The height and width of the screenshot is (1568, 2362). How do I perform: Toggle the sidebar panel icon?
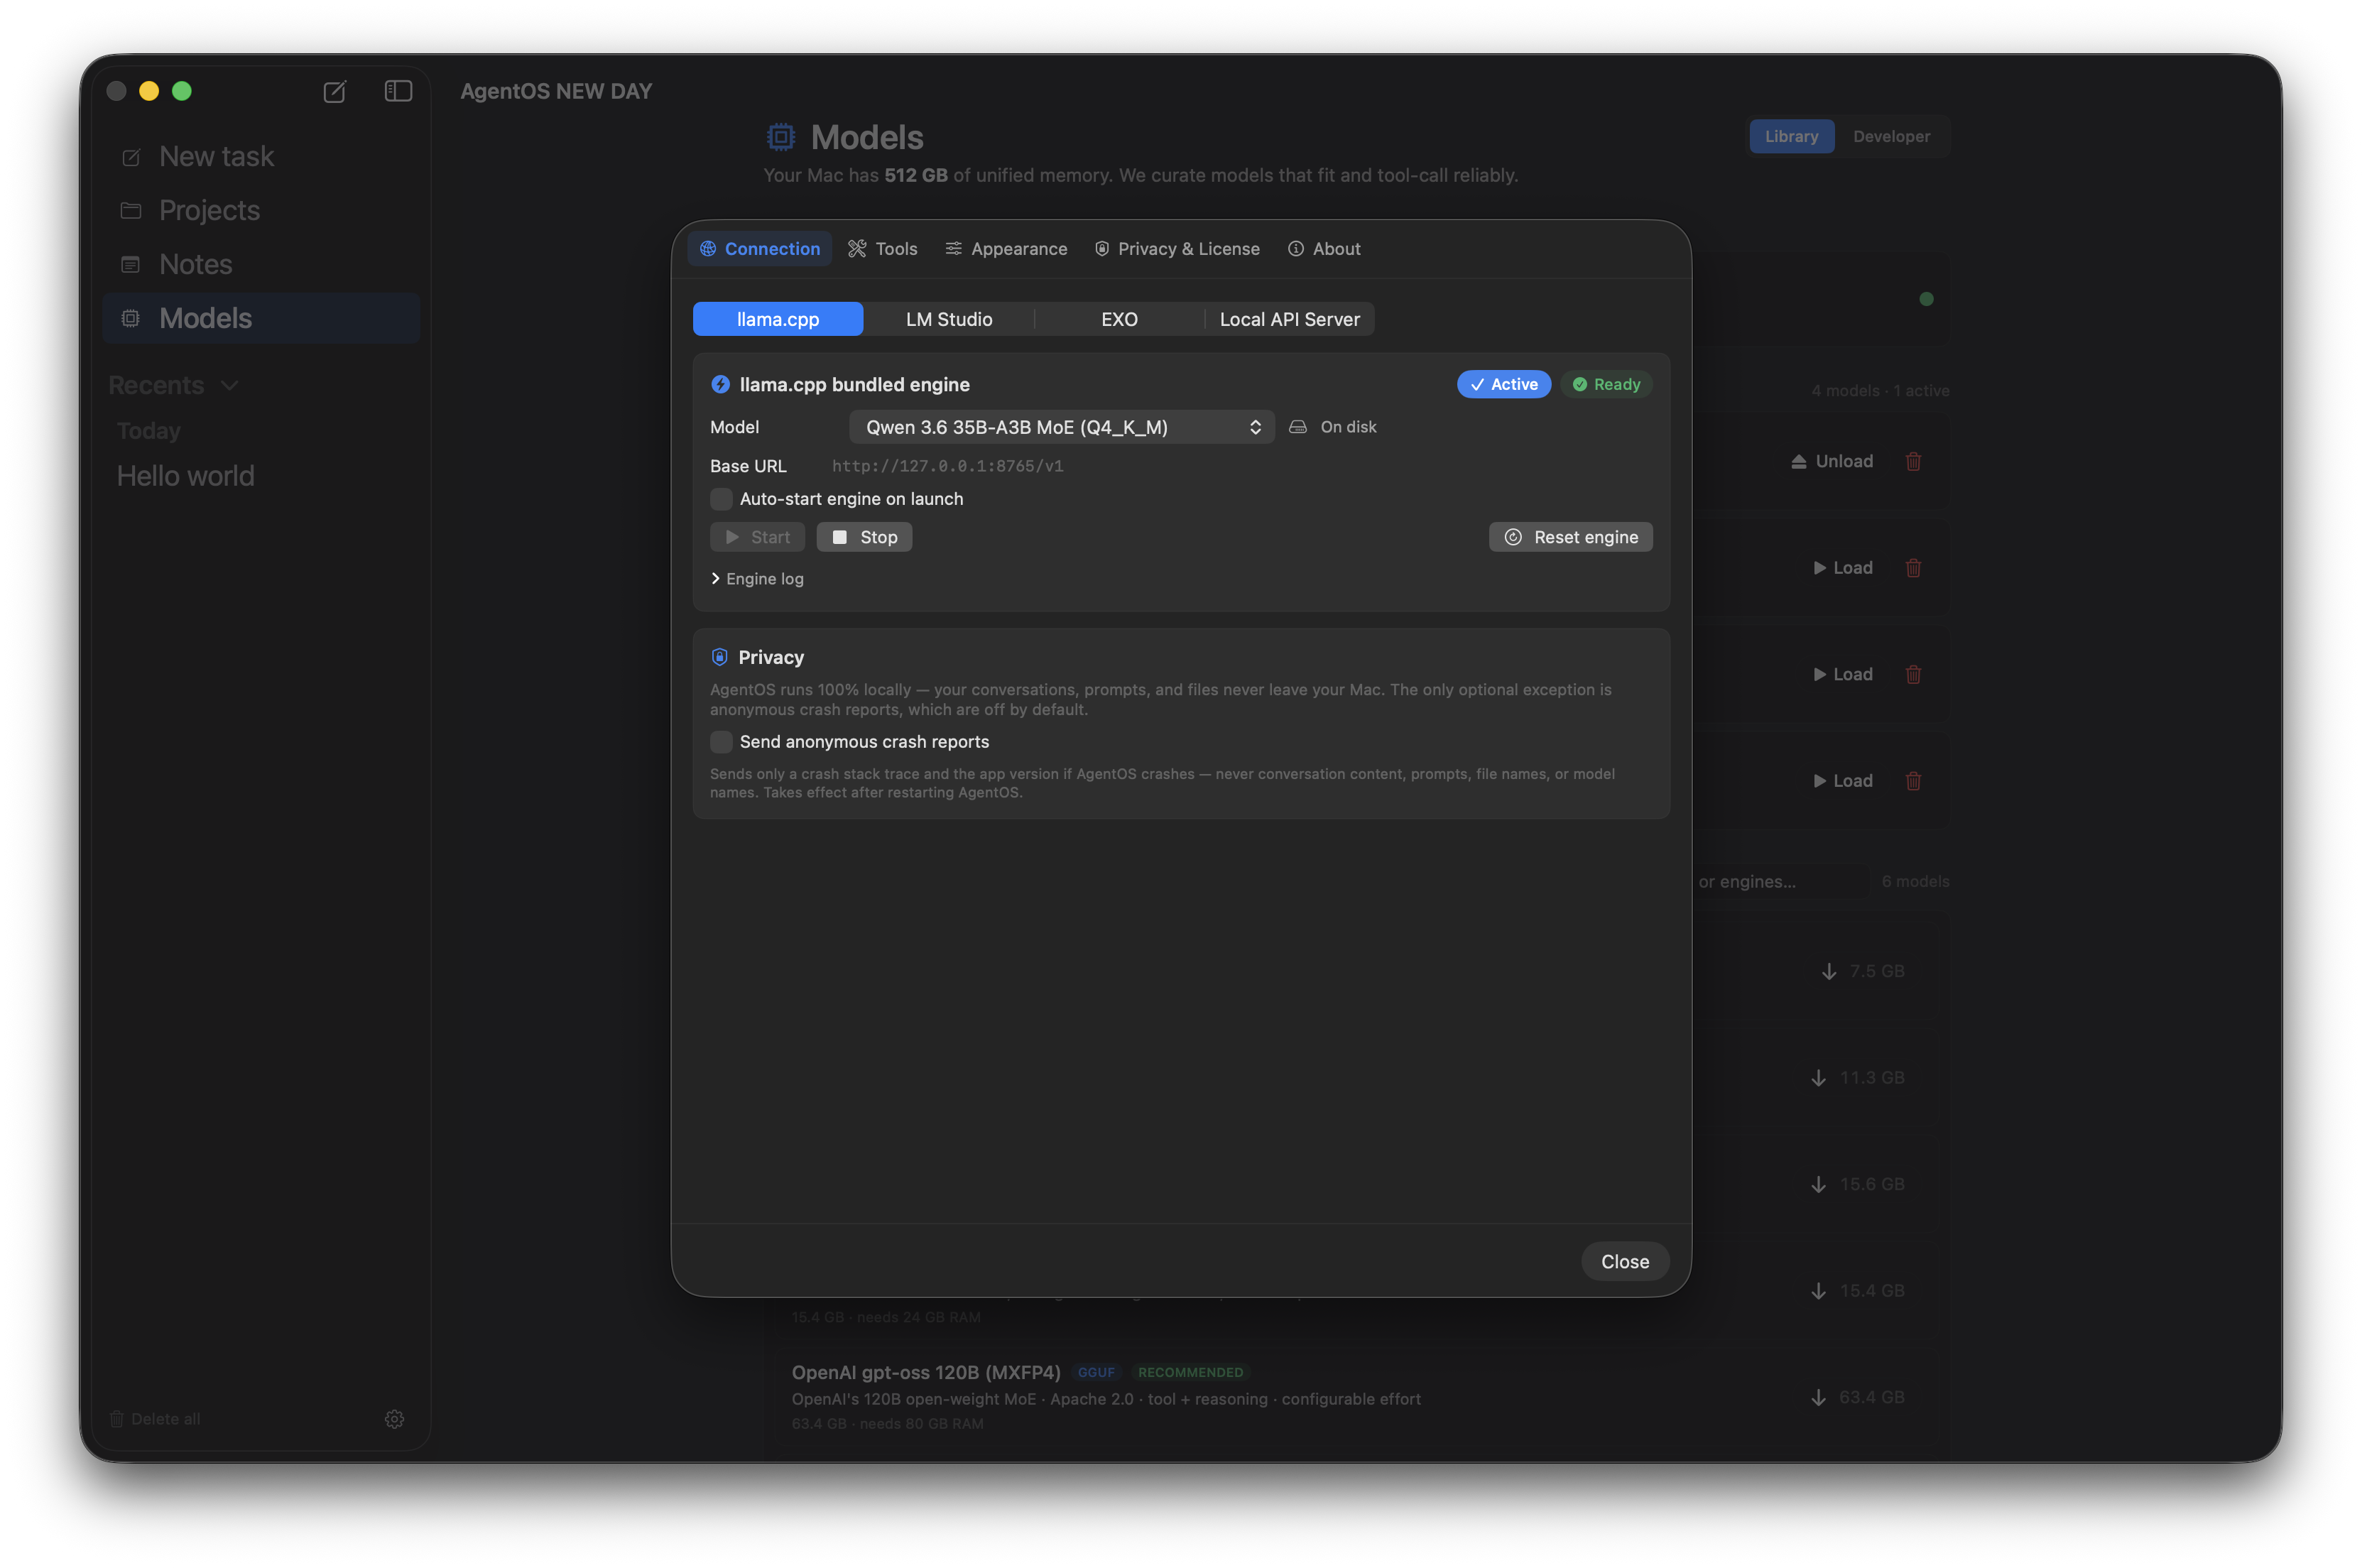(398, 91)
